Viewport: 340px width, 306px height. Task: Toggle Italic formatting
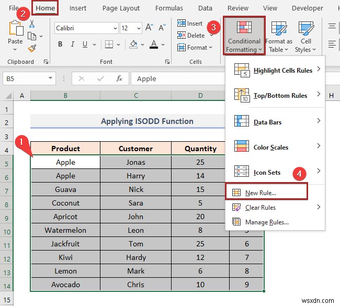pos(72,44)
